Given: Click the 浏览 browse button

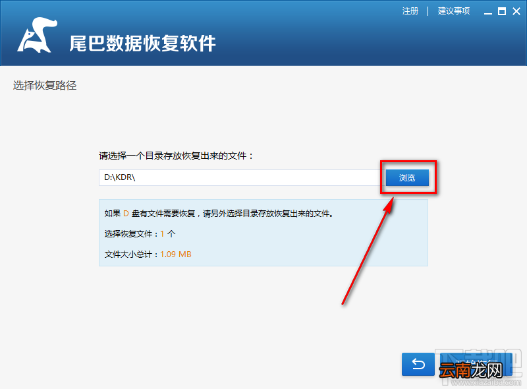Looking at the screenshot, I should (x=407, y=177).
